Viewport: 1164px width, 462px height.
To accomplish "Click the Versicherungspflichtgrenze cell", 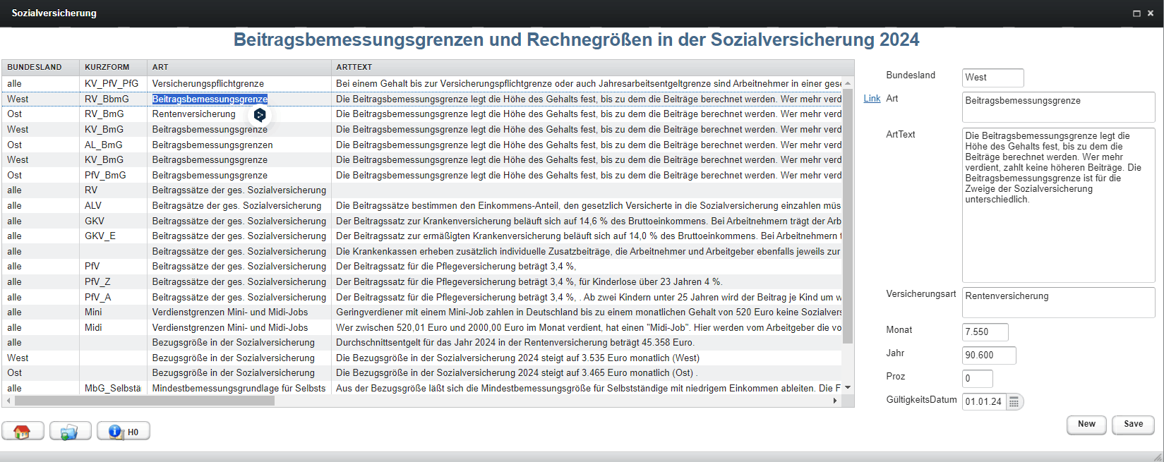I will [x=239, y=84].
